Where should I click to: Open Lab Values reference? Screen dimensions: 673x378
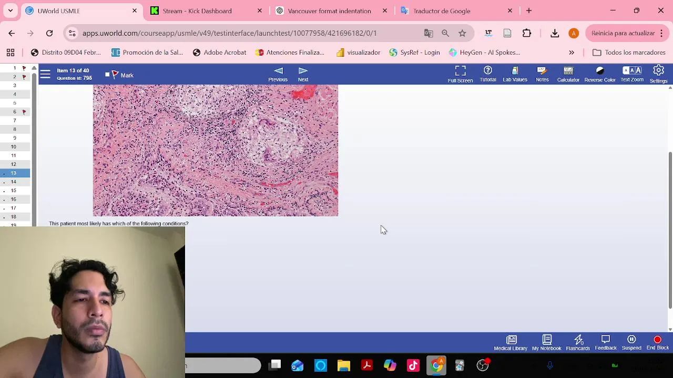point(515,75)
